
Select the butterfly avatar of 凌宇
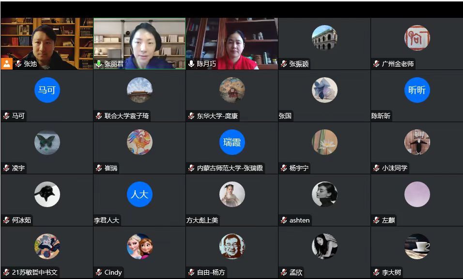47,142
